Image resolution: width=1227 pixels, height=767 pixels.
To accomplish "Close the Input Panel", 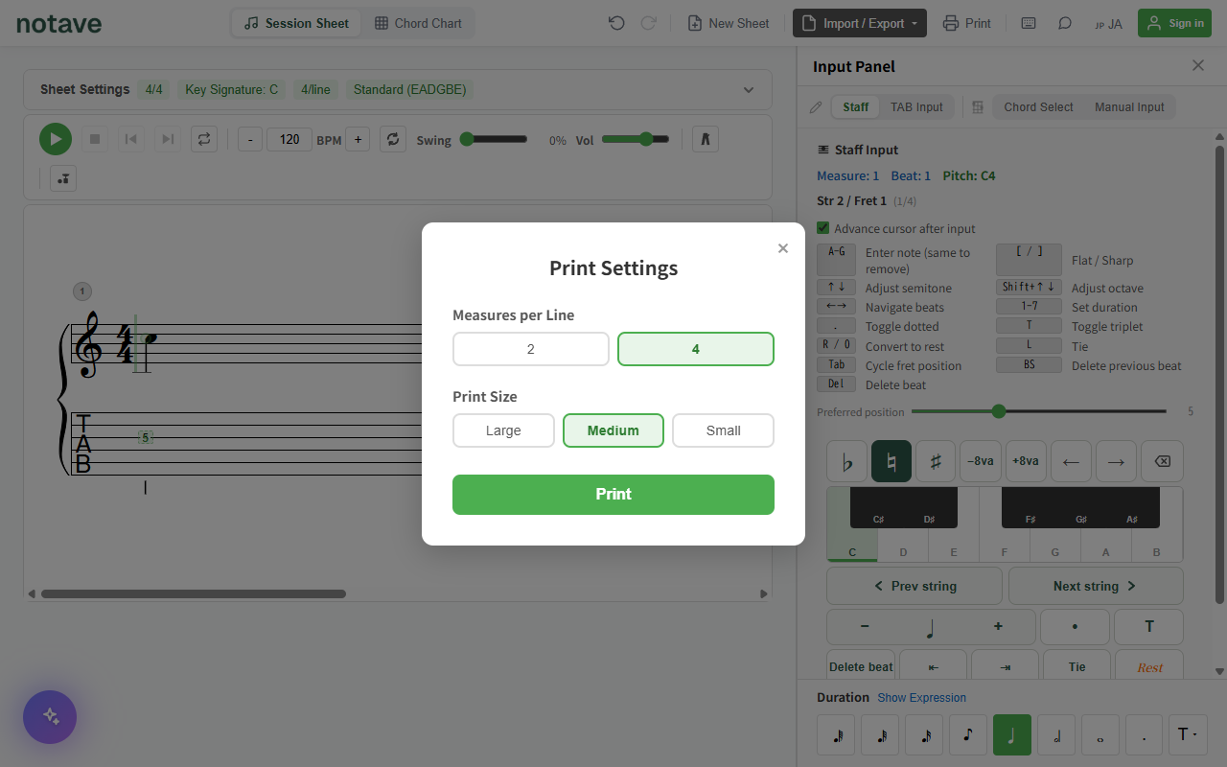I will coord(1198,65).
